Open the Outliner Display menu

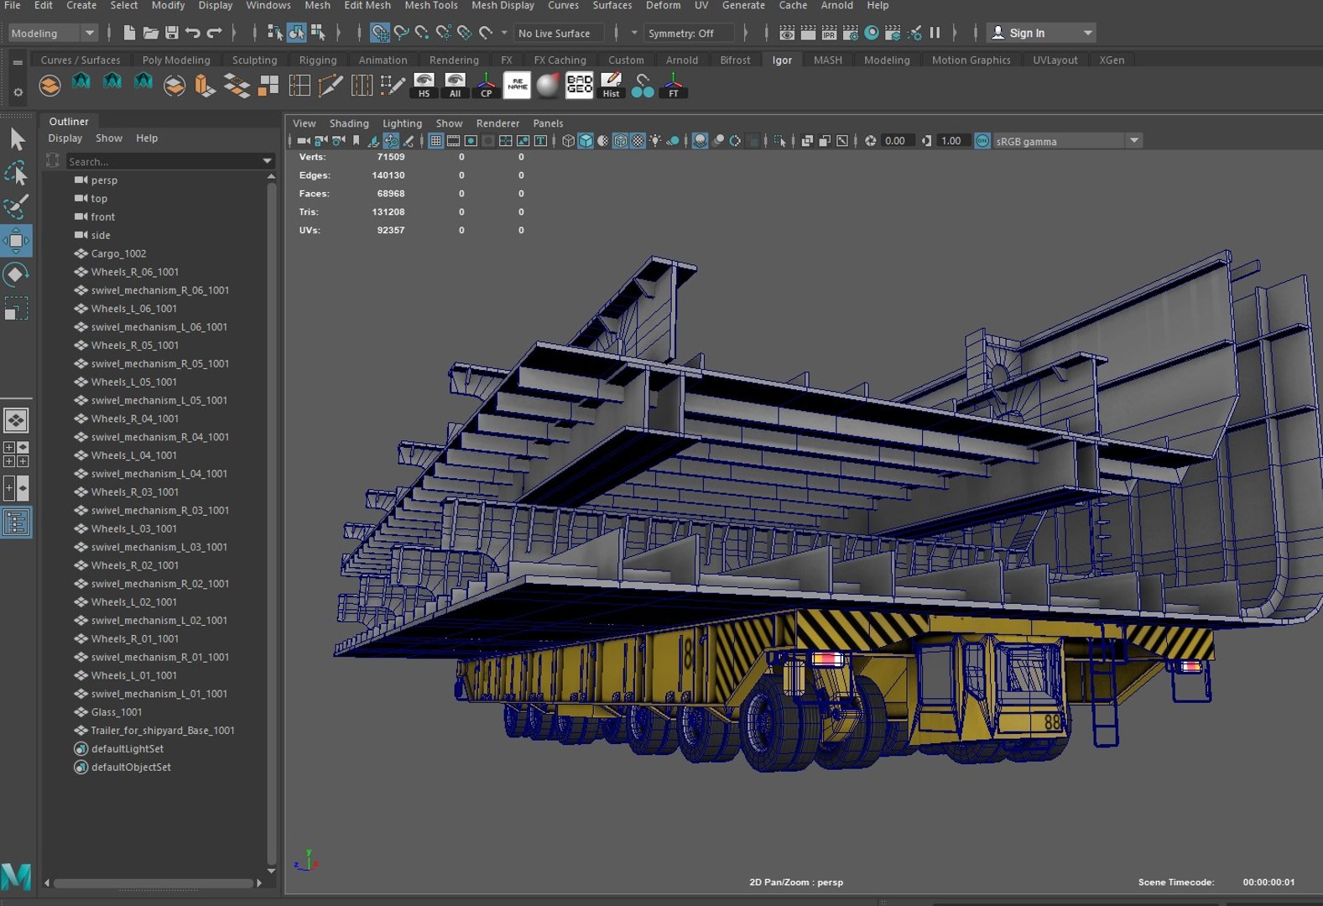65,138
